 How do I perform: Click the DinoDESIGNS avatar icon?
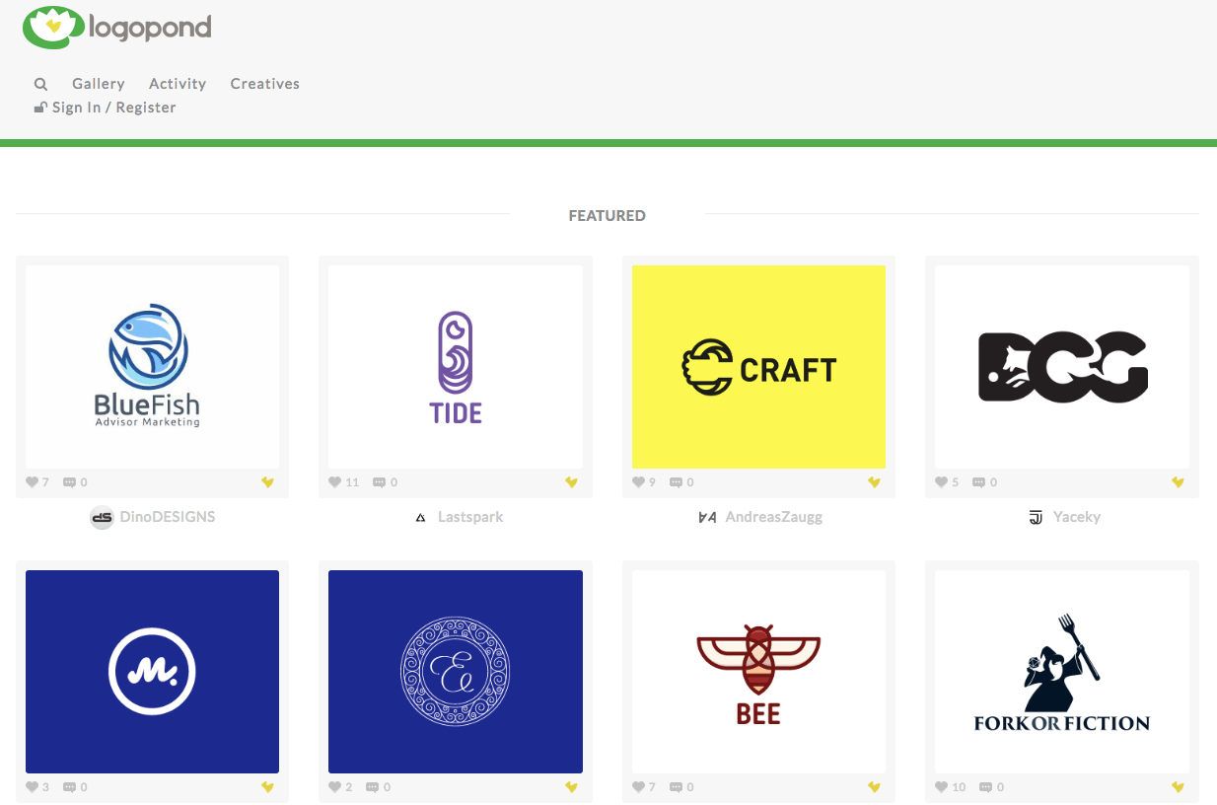pos(102,516)
